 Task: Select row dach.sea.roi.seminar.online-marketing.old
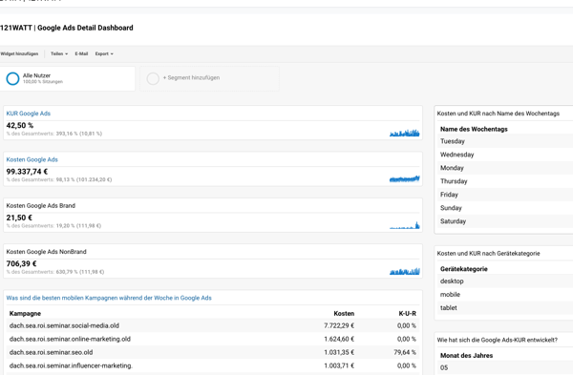[x=213, y=339]
